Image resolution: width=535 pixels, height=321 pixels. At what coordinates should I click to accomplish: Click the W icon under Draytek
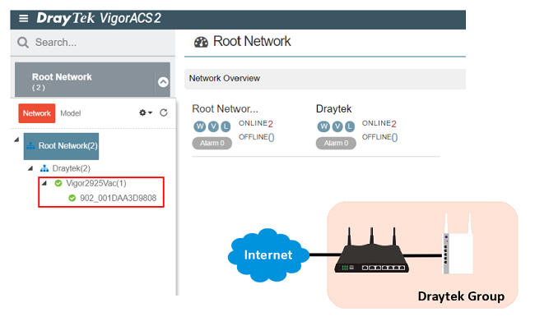click(x=323, y=126)
